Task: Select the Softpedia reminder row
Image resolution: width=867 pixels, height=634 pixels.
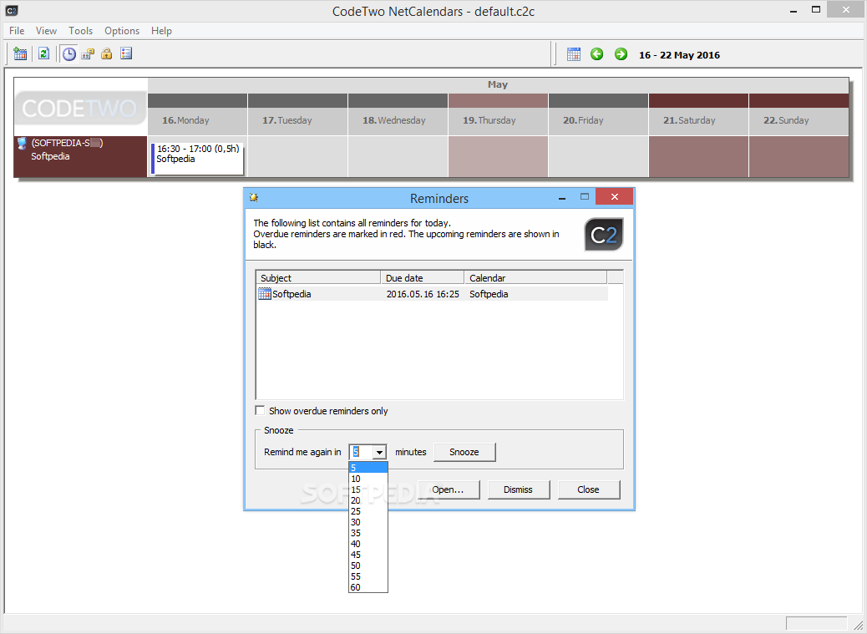Action: tap(433, 293)
